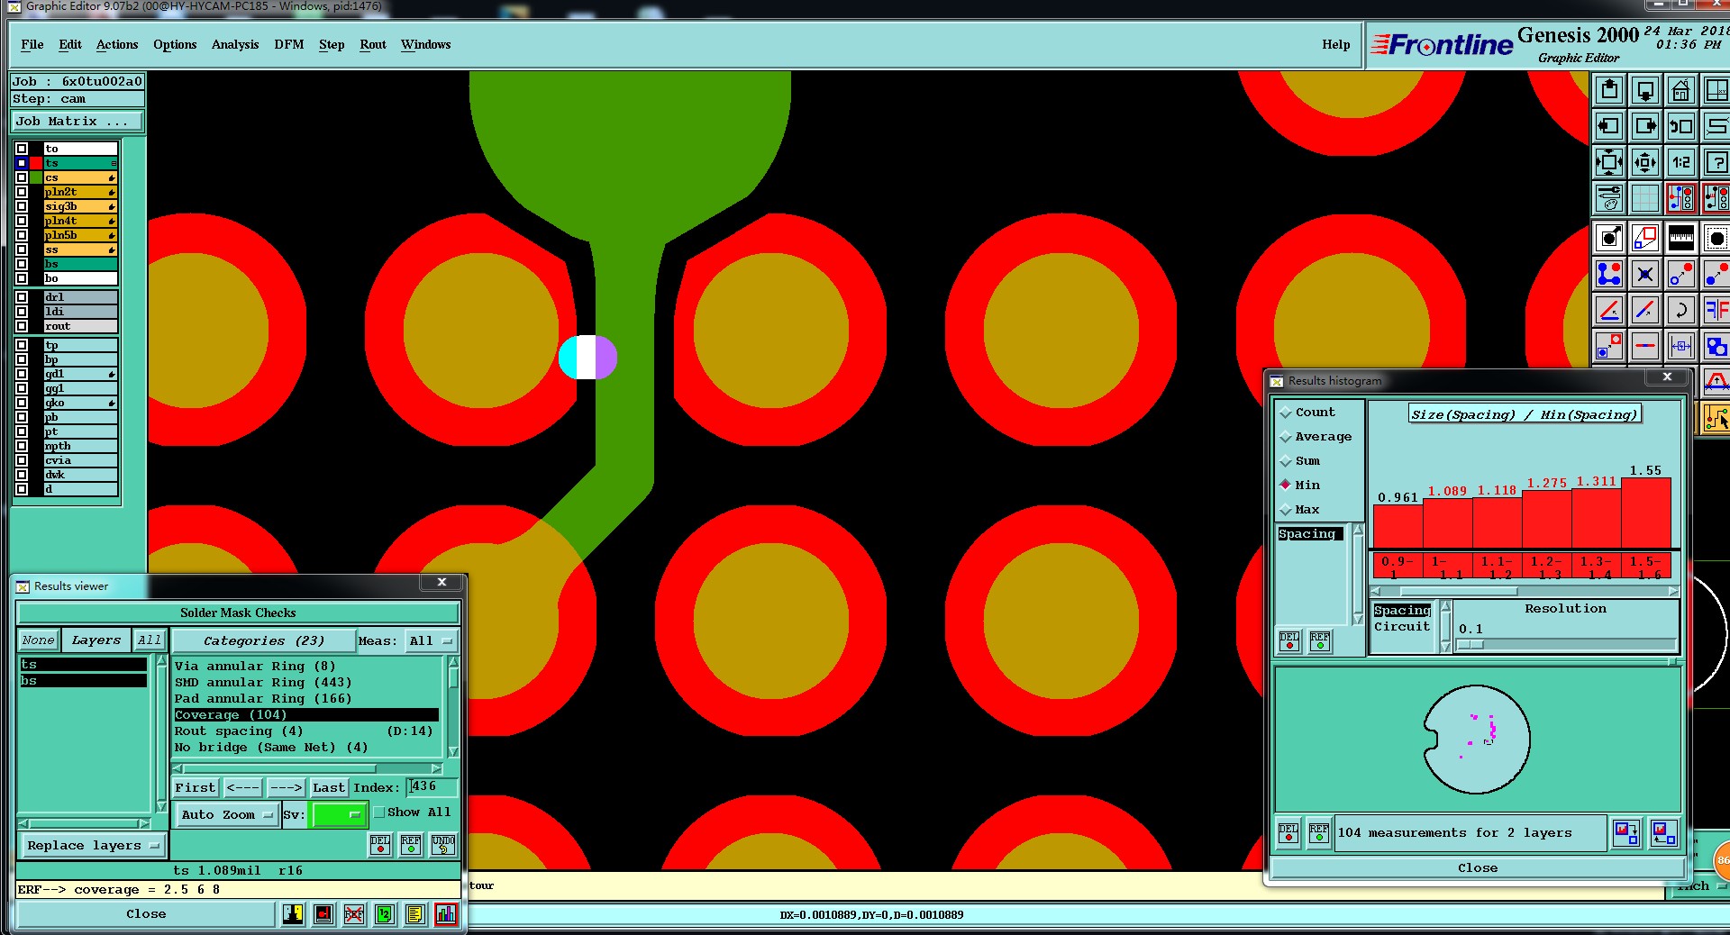Select the Max radio option
This screenshot has width=1730, height=935.
tap(1286, 510)
